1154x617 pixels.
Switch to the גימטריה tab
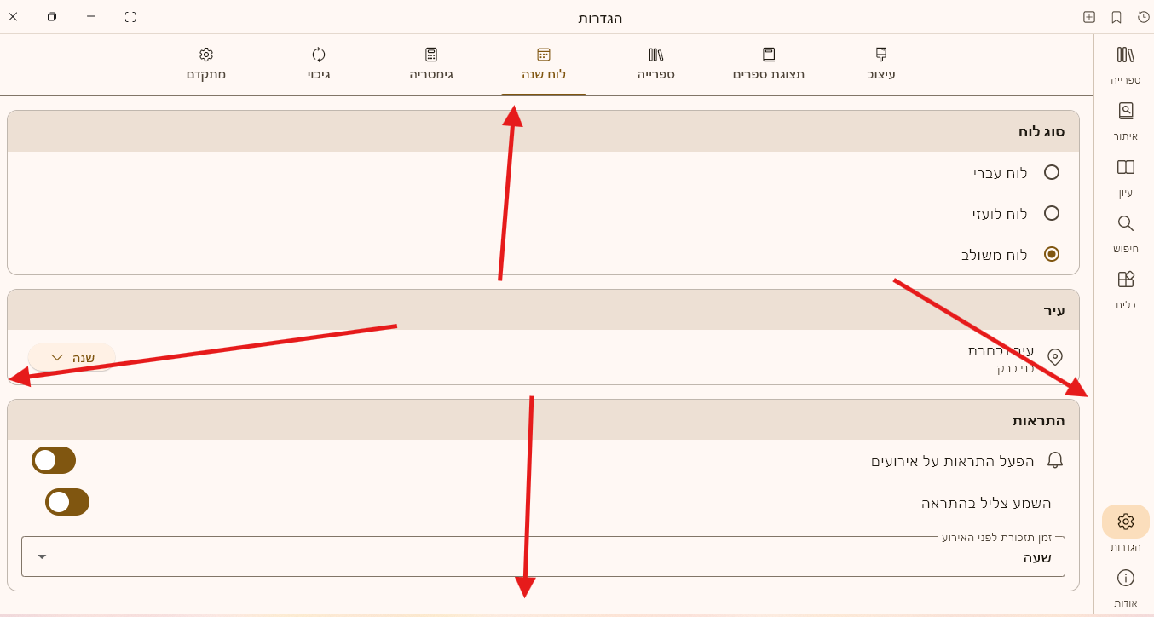[431, 64]
